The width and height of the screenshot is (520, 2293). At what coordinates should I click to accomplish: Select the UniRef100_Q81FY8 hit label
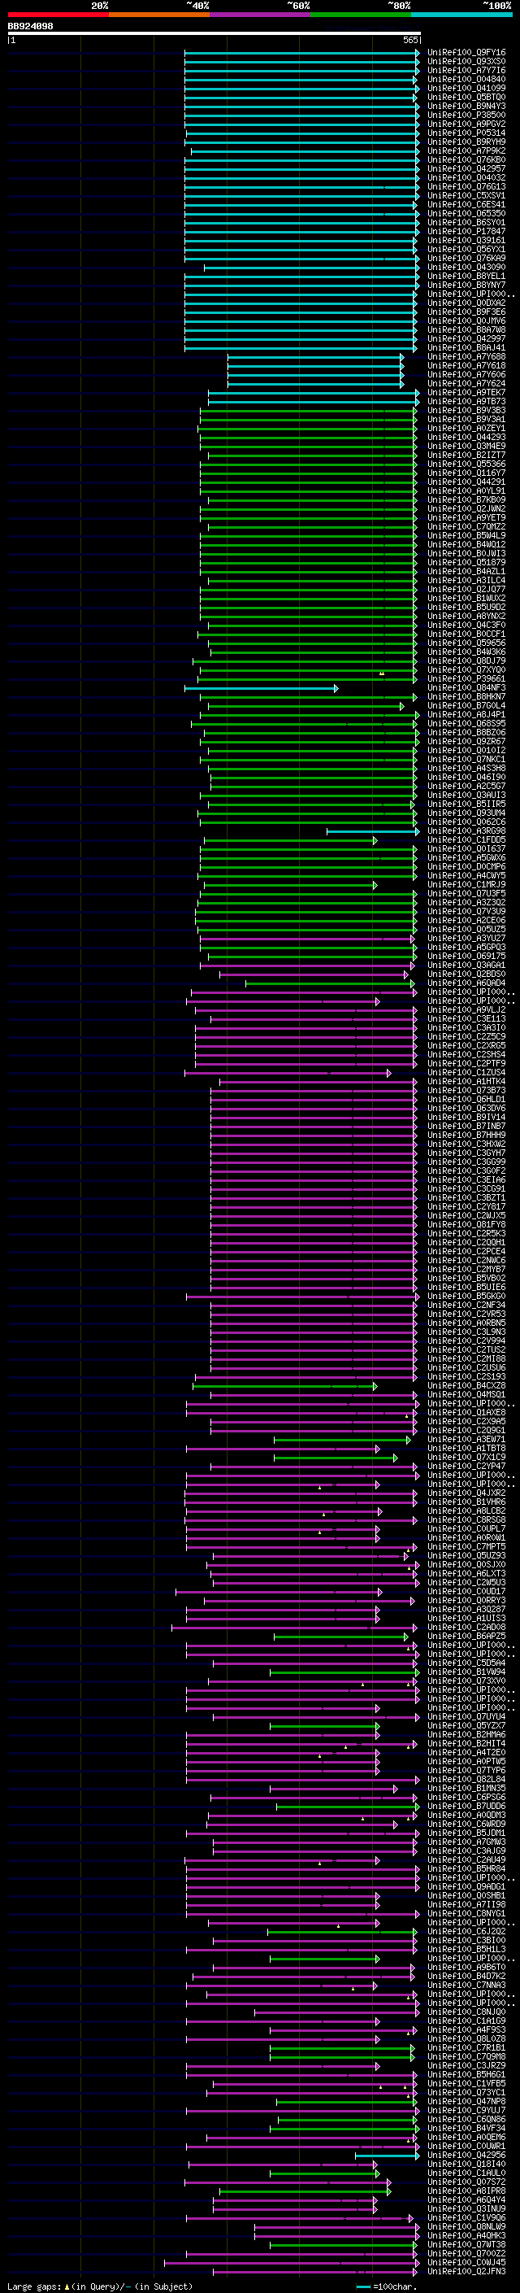466,1225
